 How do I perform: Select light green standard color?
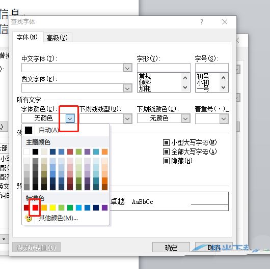61,207
